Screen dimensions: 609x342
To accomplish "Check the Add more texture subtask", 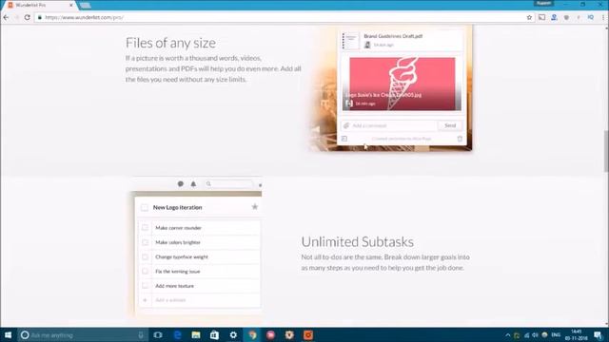I will point(145,286).
